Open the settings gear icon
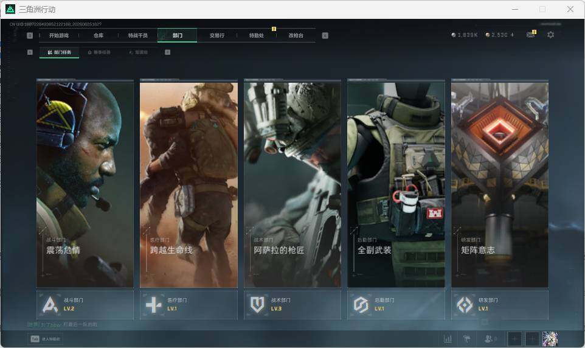 point(550,35)
